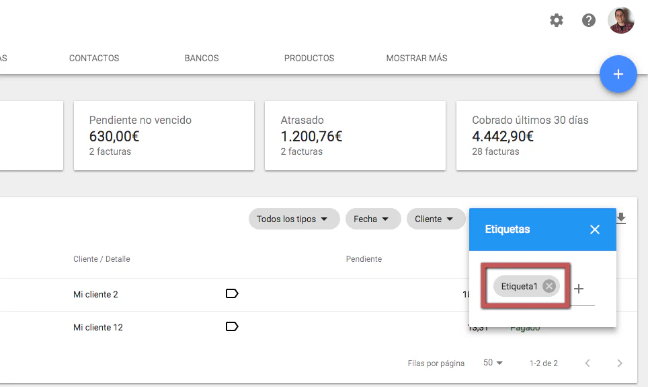Add a new tag with plus icon
The image size is (648, 387).
point(579,289)
